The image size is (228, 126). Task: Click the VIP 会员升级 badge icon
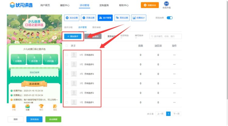click(167, 4)
